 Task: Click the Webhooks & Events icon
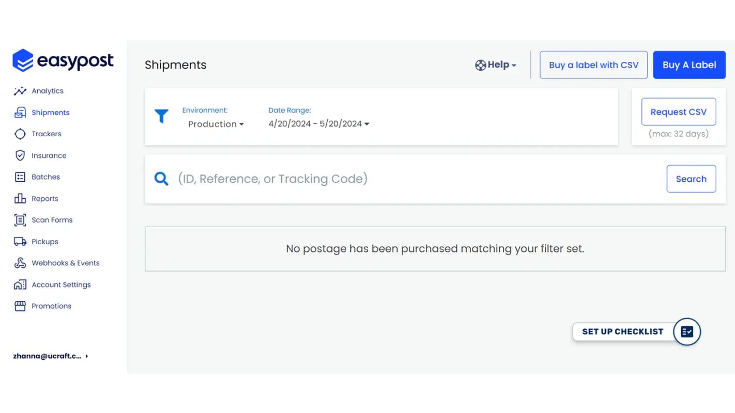(20, 263)
